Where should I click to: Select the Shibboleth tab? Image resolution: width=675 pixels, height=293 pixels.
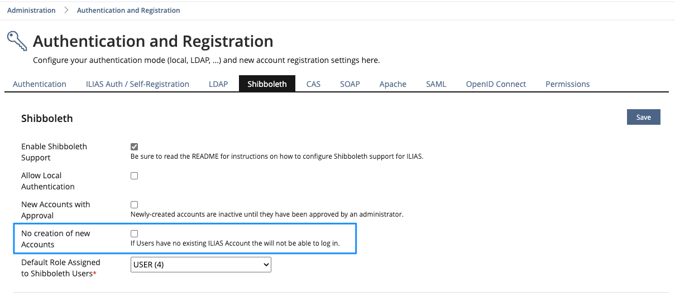(x=267, y=84)
